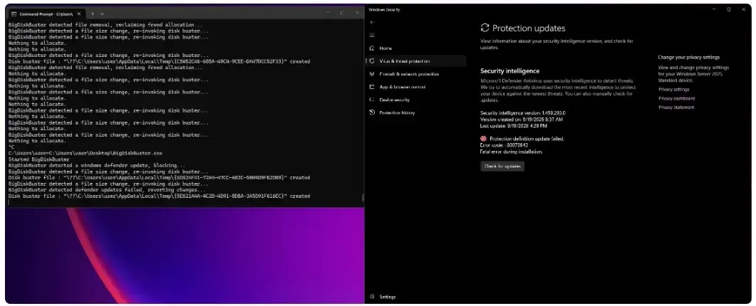Open the hamburger navigation menu in Windows Security
The image size is (756, 306).
372,35
